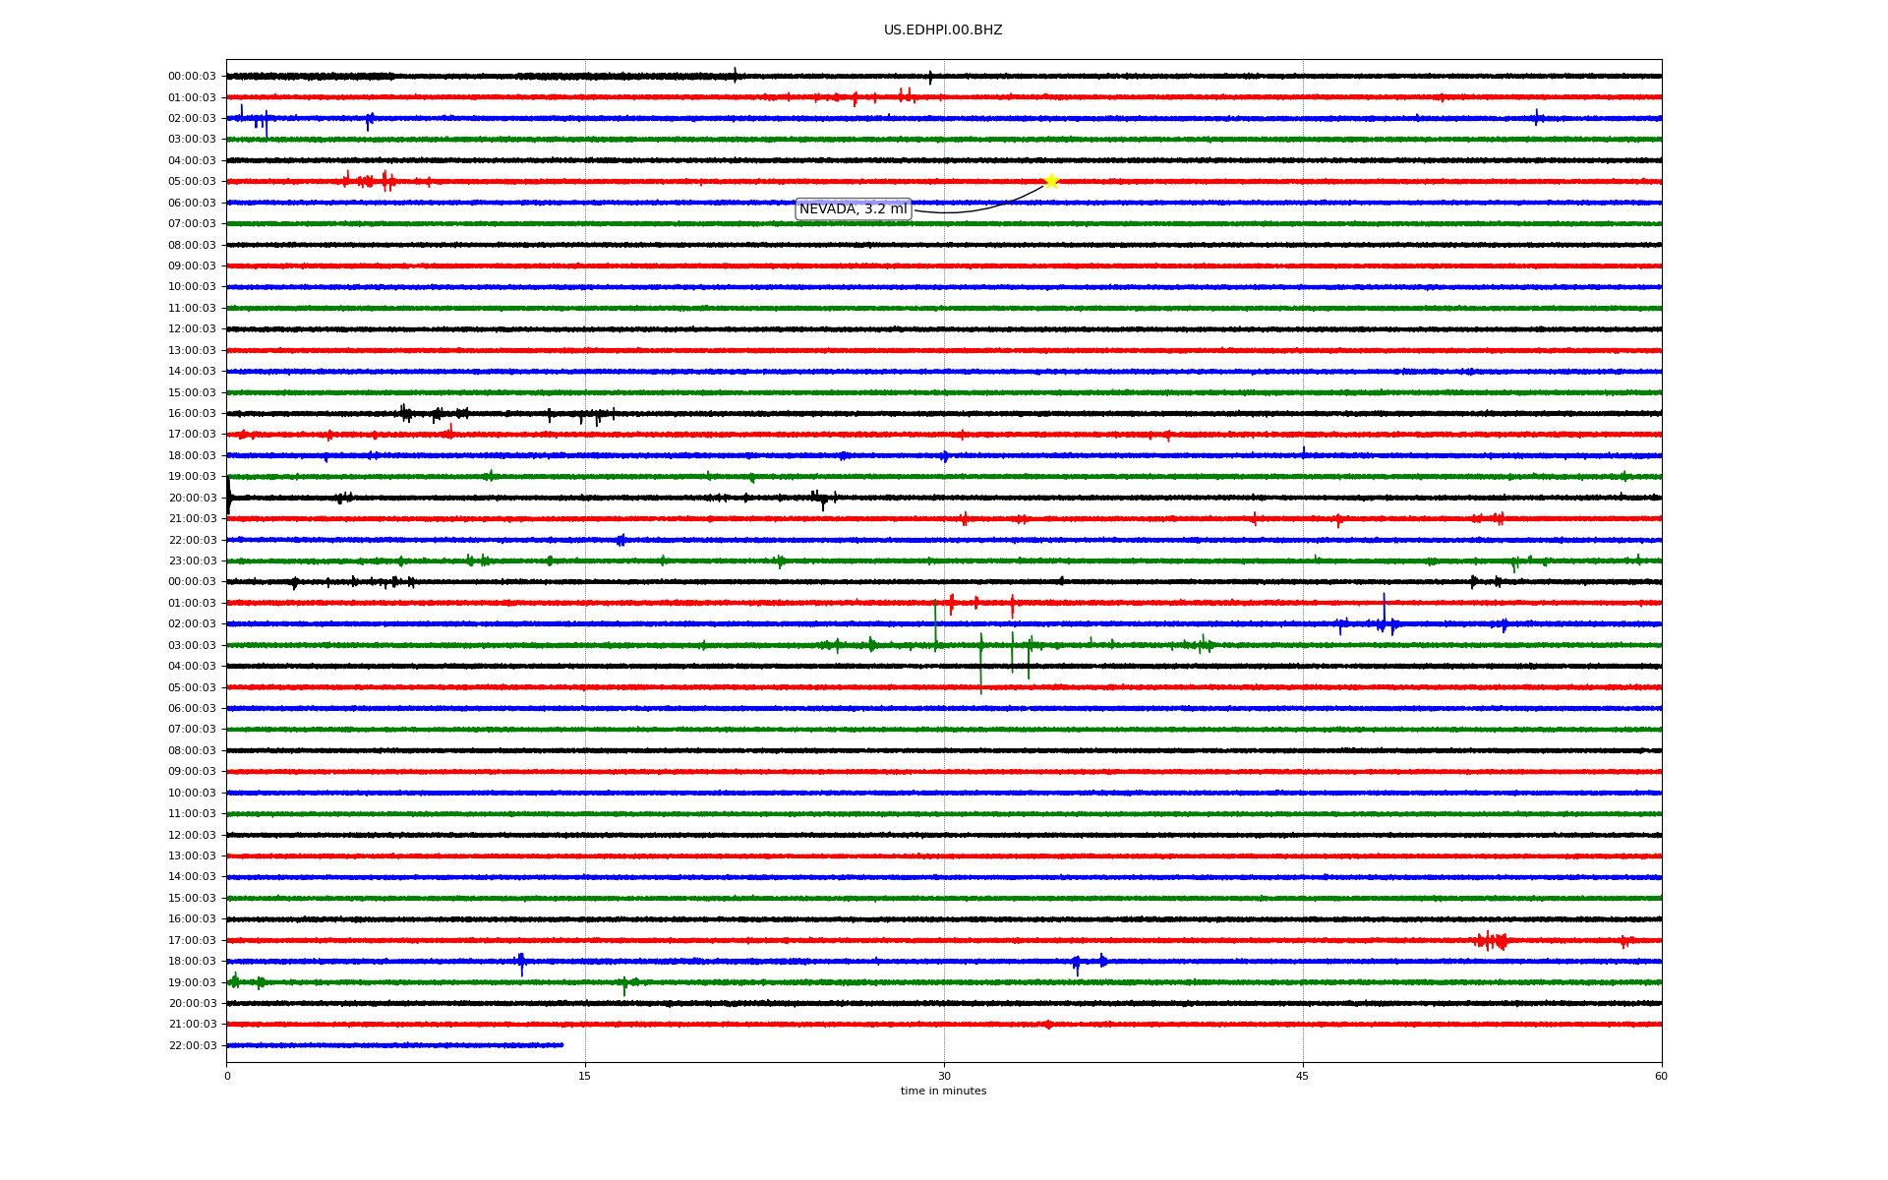
Task: Click the topmost black seismogram trace
Action: coord(1082,76)
